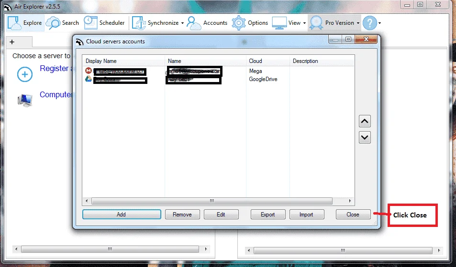Viewport: 456px width, 267px height.
Task: Sort by the Display Name column header
Action: (x=123, y=61)
